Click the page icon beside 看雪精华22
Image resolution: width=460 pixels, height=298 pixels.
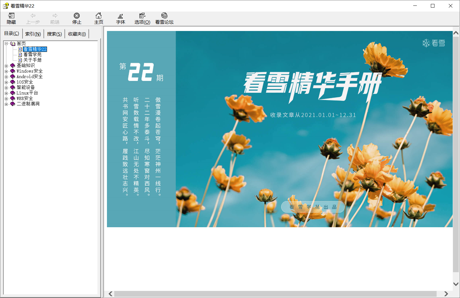click(20, 49)
